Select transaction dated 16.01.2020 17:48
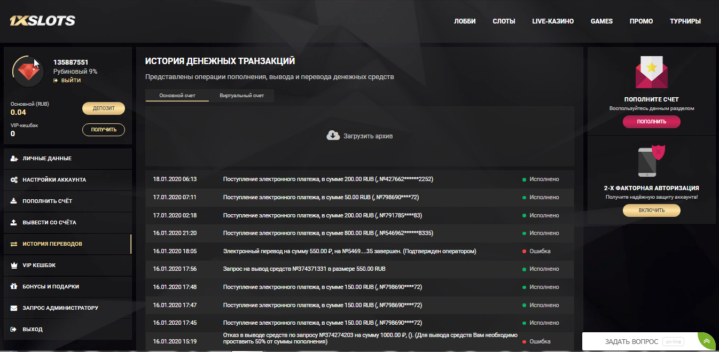719x352 pixels. (359, 287)
